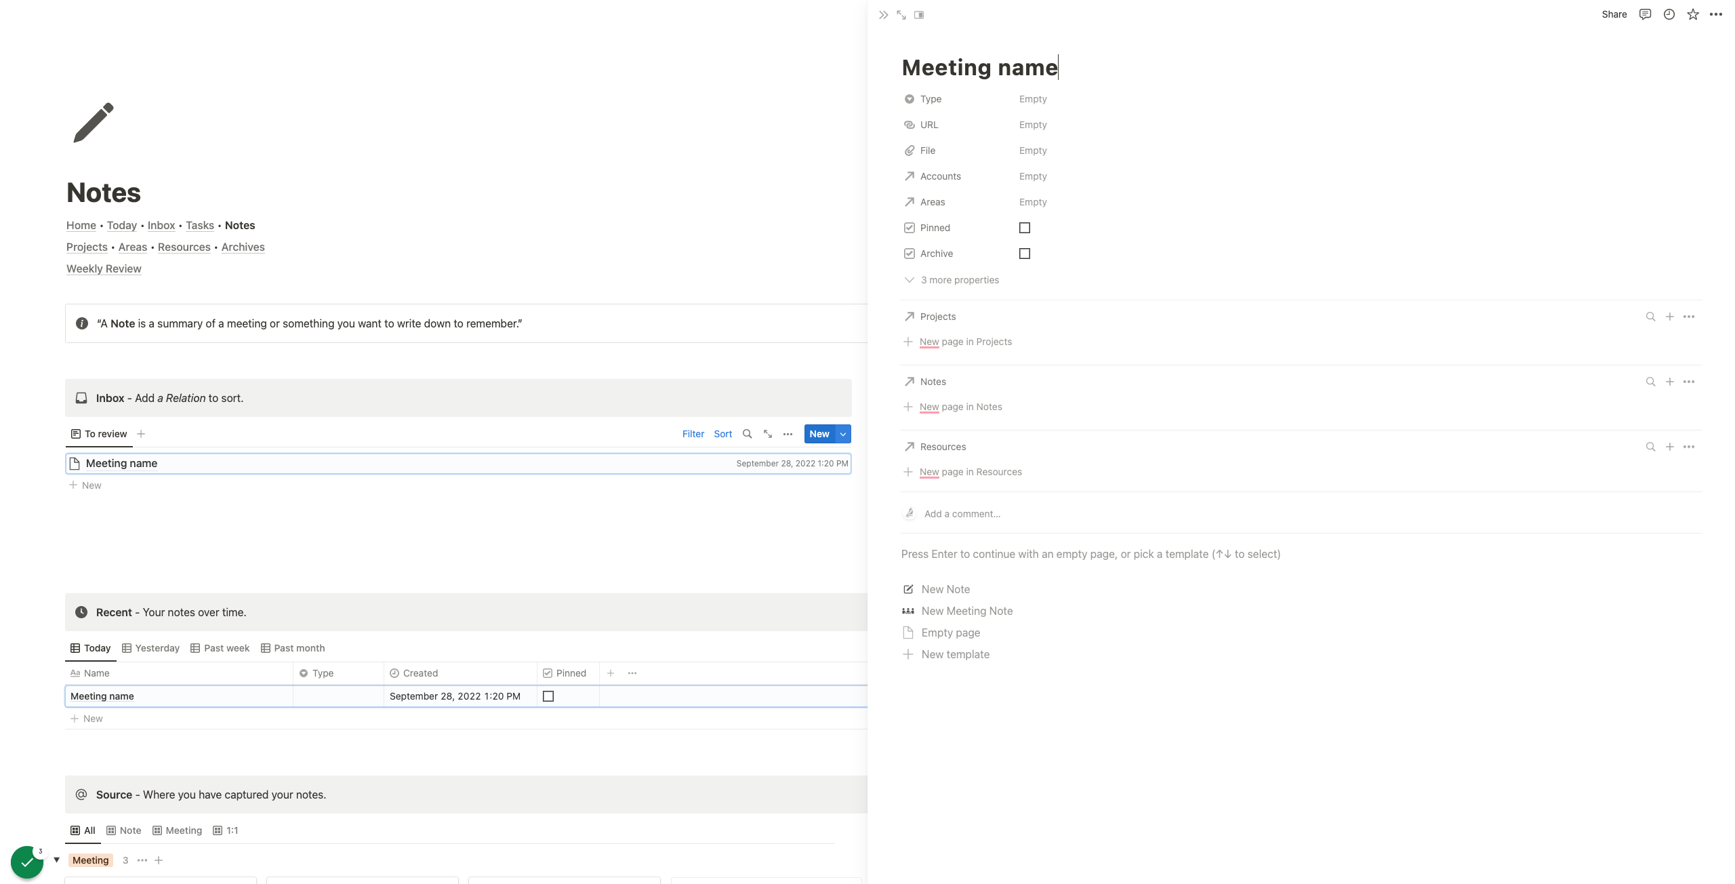
Task: Click URL property empty field
Action: 1033,125
